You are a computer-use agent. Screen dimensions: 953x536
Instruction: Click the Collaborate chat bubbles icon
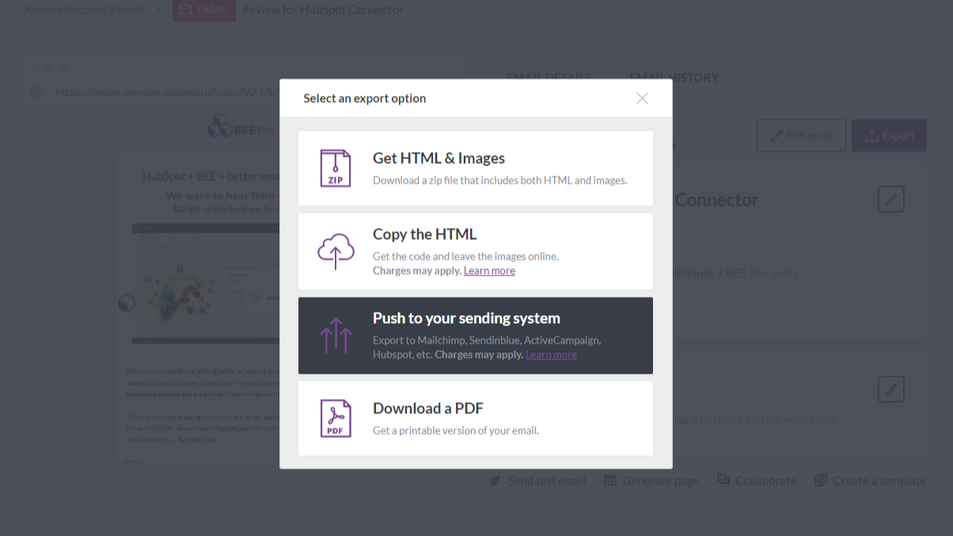723,481
